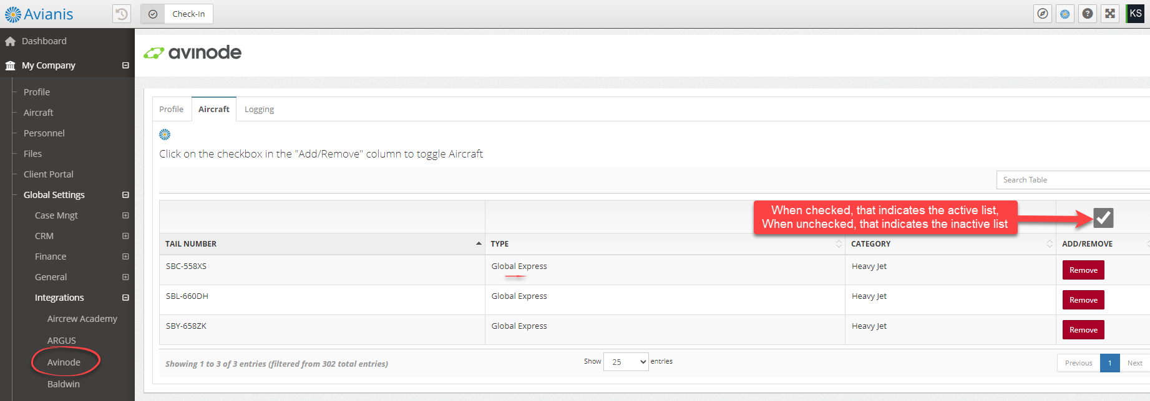
Task: Click tail number SBL-660DH
Action: coord(187,296)
